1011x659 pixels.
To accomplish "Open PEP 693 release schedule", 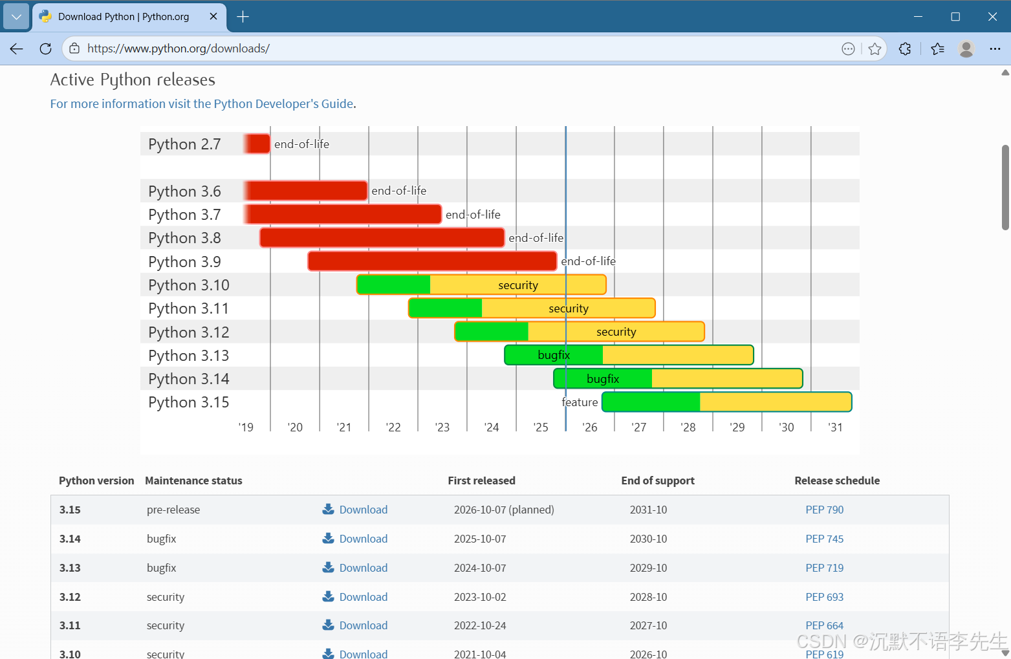I will tap(825, 597).
